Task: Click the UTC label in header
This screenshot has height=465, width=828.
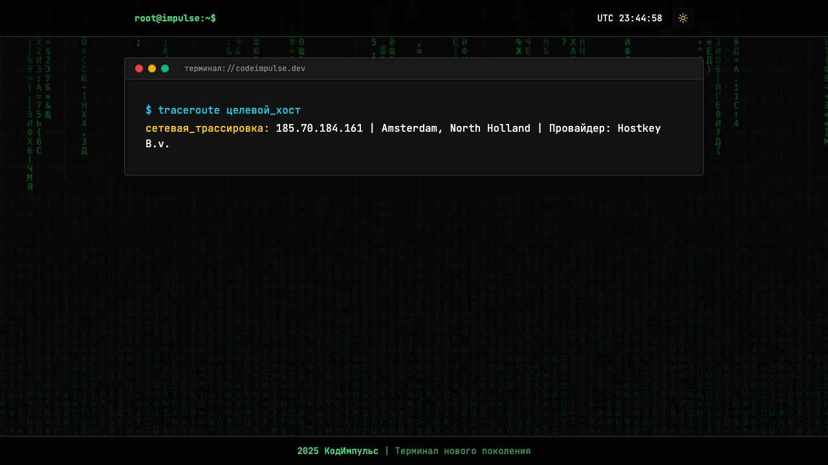Action: pos(605,18)
